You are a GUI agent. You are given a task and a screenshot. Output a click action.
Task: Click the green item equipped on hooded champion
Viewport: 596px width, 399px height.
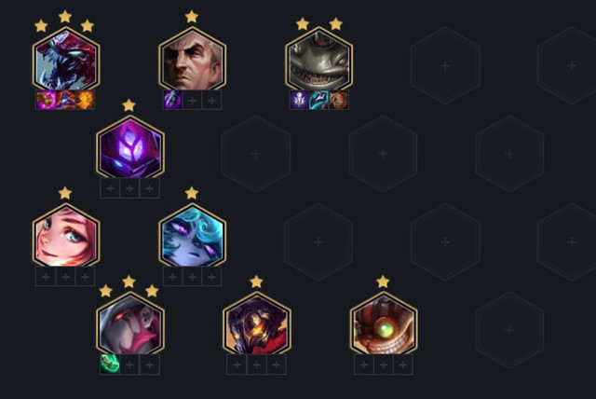[110, 365]
